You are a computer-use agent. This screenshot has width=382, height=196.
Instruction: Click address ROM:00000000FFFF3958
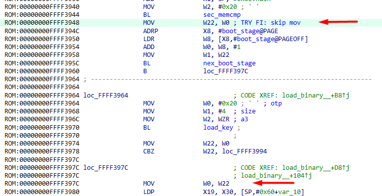[x=42, y=55]
